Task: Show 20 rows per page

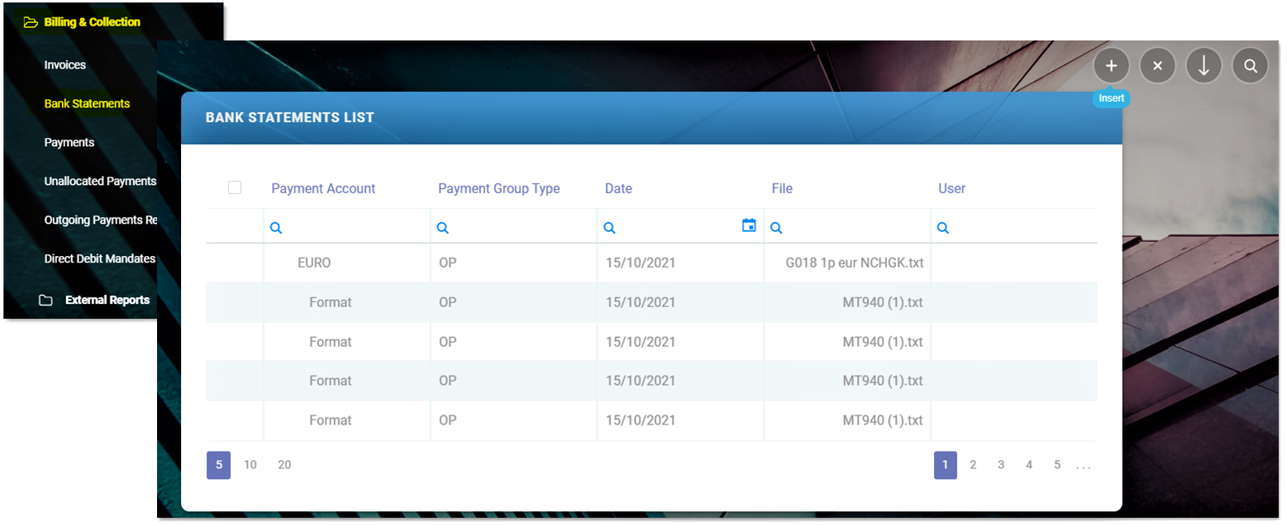Action: pos(284,465)
